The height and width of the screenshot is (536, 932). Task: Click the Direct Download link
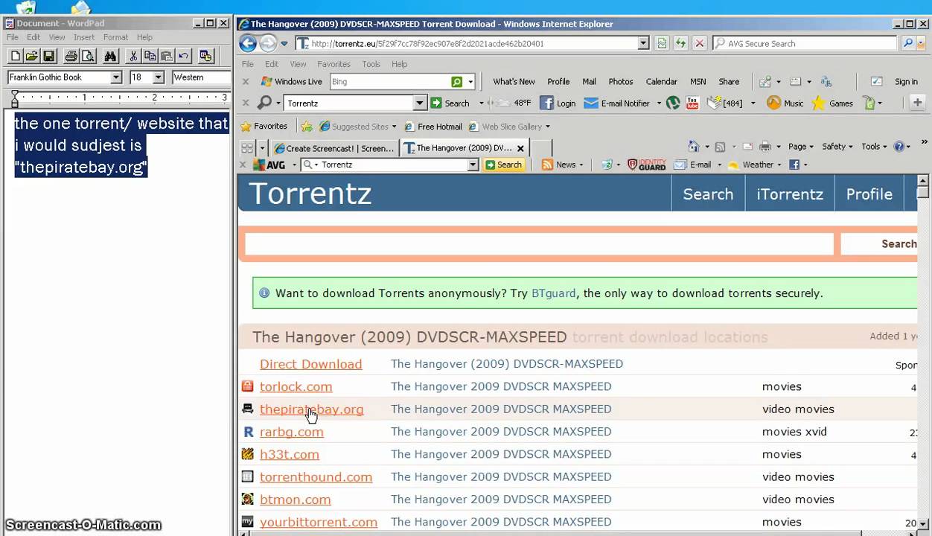tap(310, 364)
